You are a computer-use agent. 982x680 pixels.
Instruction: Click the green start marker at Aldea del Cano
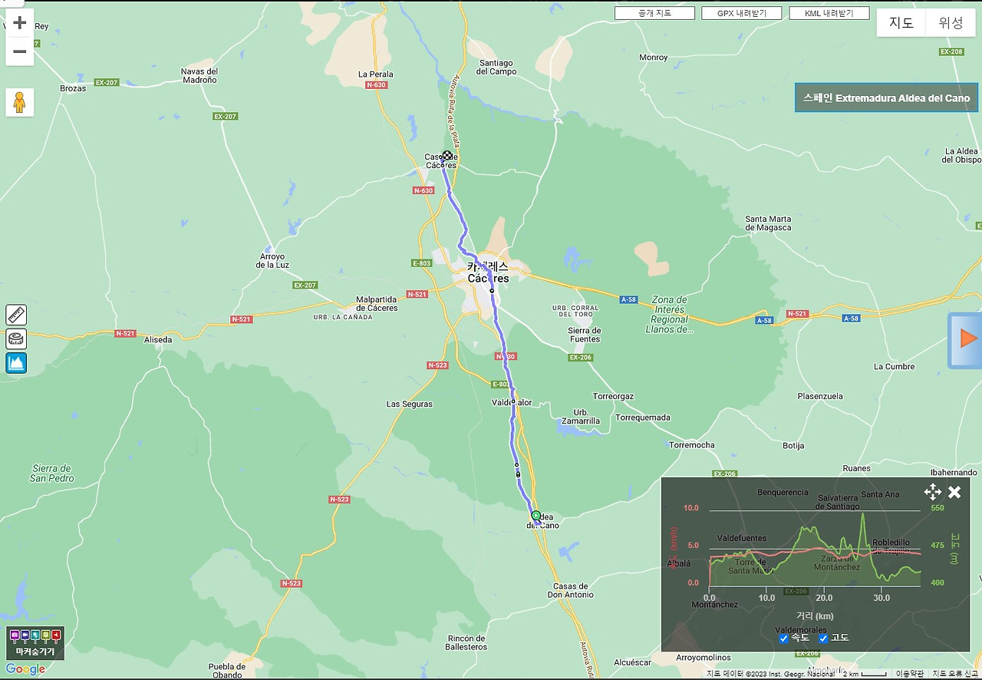pyautogui.click(x=536, y=516)
